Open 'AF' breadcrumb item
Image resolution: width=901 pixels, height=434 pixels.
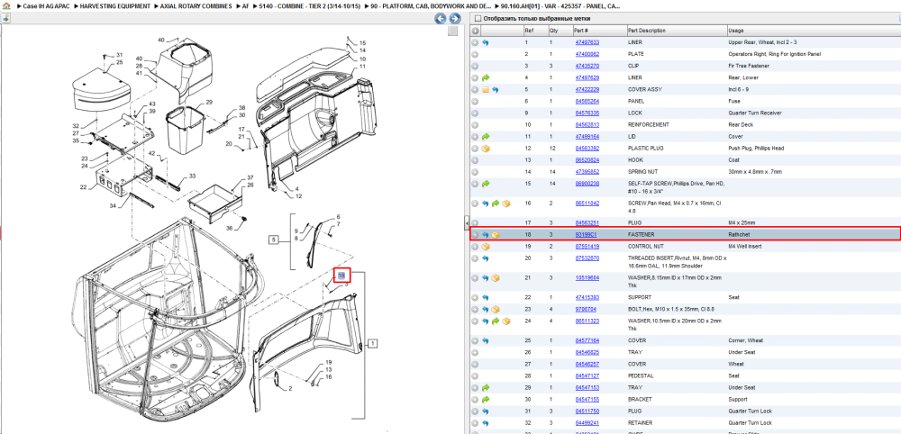(246, 5)
